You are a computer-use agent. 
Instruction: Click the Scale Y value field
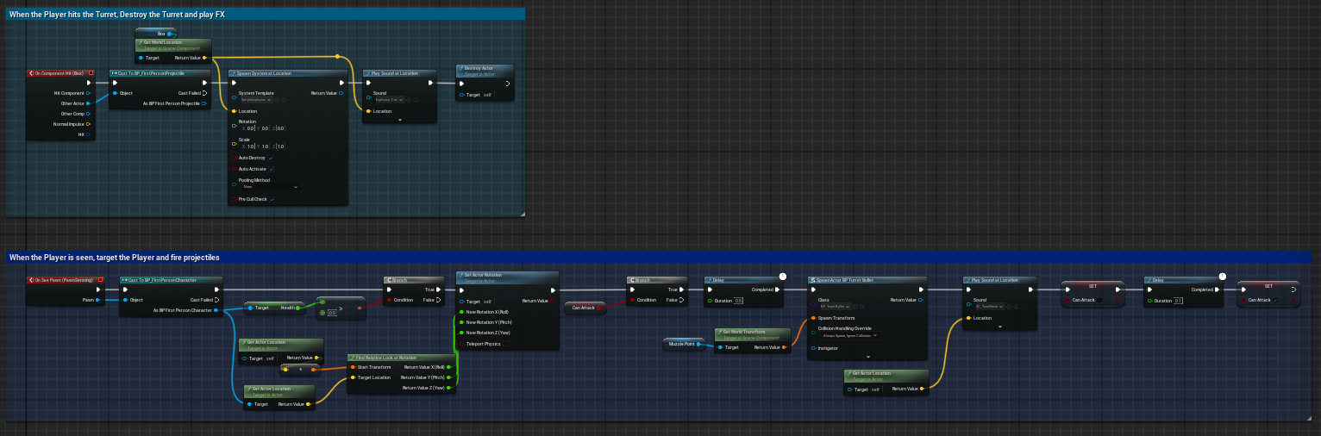(265, 146)
